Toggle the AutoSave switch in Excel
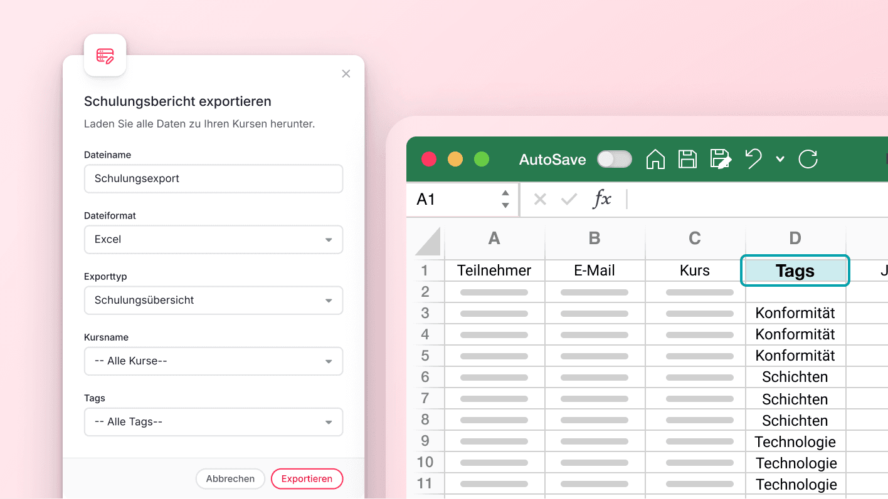The height and width of the screenshot is (499, 888). click(x=614, y=159)
